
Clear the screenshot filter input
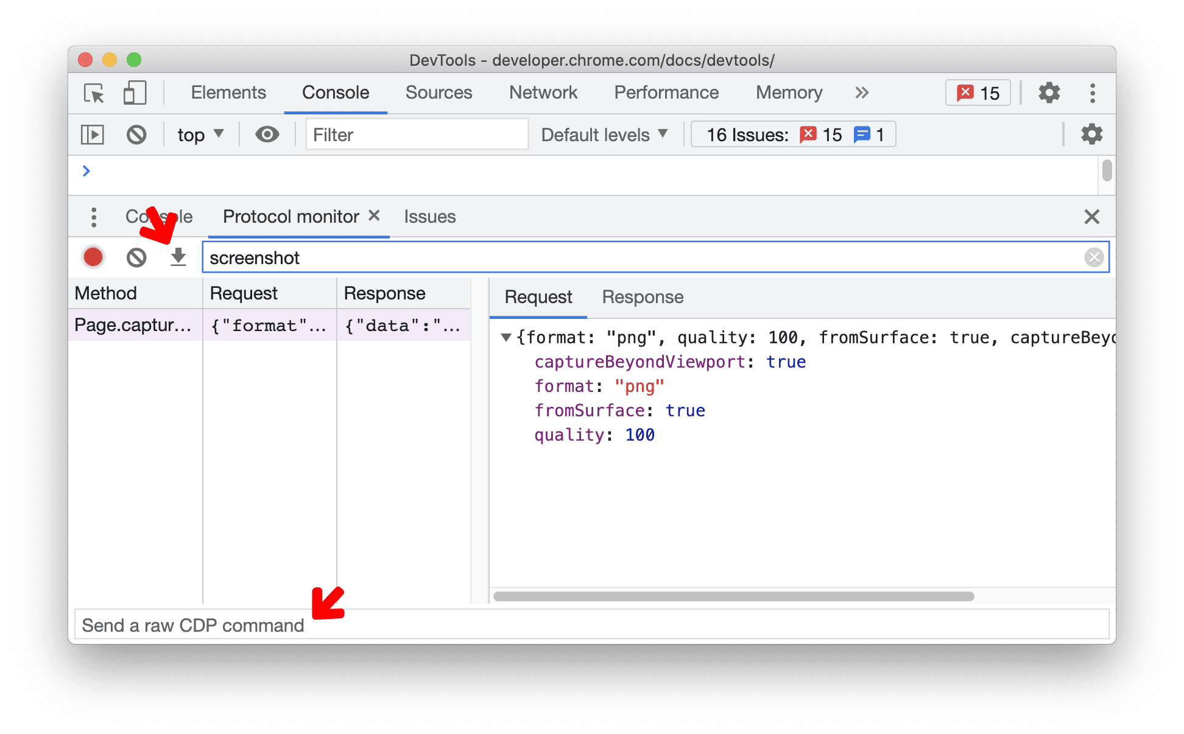pos(1094,257)
